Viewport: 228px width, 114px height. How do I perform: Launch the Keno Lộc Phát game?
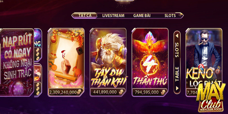point(204,62)
